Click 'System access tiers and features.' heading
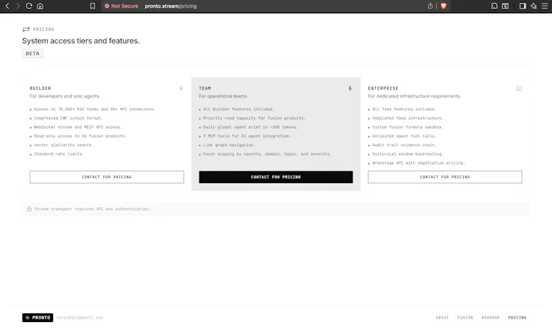The width and height of the screenshot is (552, 331). click(x=81, y=41)
